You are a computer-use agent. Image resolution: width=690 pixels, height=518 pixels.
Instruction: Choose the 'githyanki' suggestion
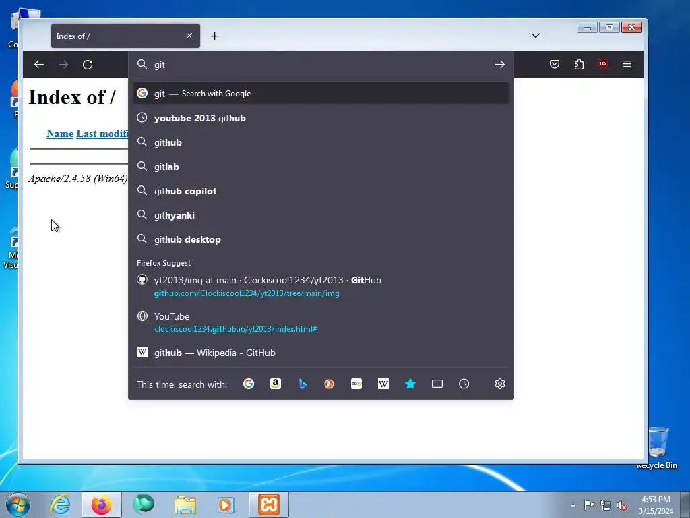pos(321,215)
